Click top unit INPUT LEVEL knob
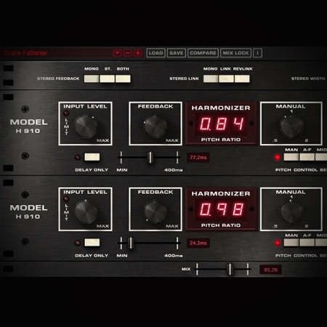This screenshot has width=327, height=327. pyautogui.click(x=86, y=126)
